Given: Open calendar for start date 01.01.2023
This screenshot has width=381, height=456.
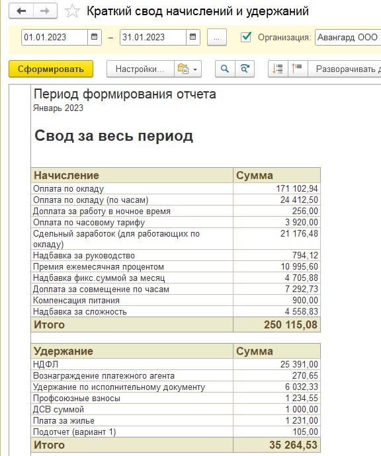Looking at the screenshot, I should 95,37.
